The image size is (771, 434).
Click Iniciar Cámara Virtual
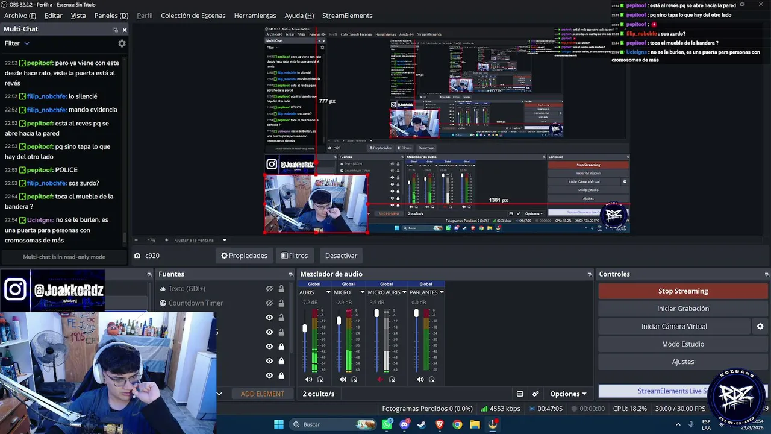point(674,326)
